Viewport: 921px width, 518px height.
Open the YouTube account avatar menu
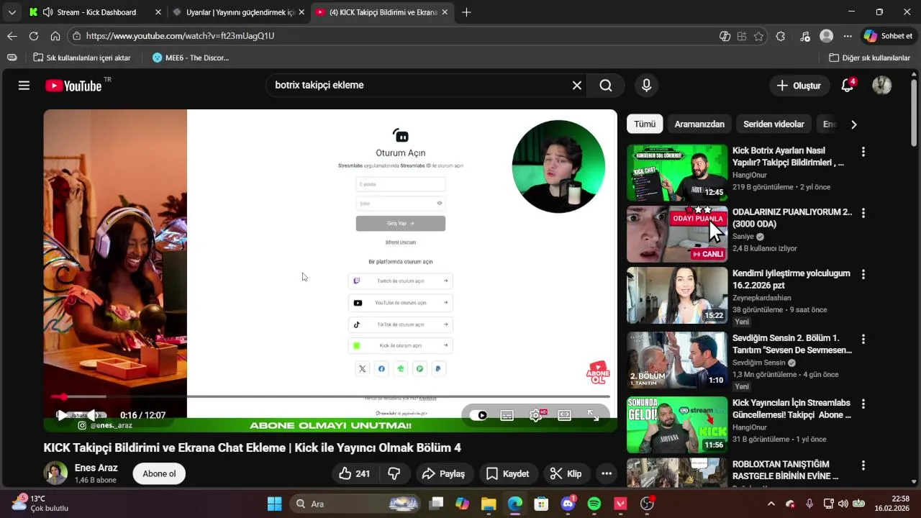coord(882,86)
